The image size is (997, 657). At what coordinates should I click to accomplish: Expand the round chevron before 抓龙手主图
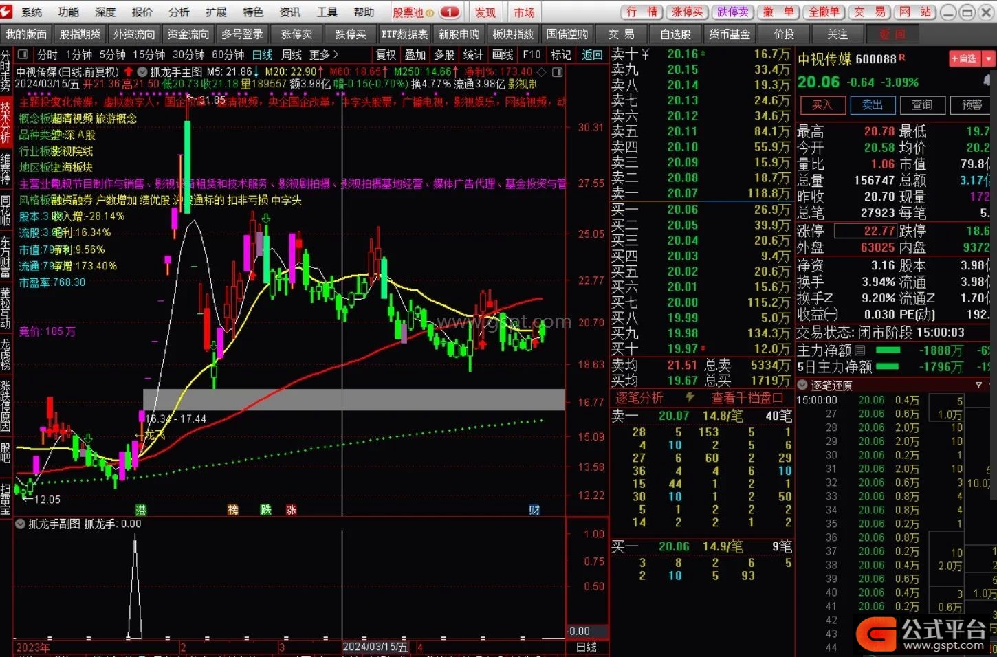point(142,71)
